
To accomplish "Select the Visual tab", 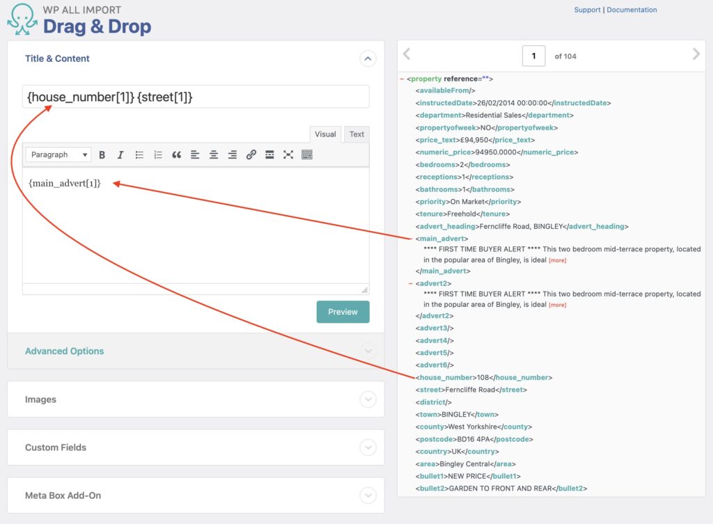I will pos(327,134).
